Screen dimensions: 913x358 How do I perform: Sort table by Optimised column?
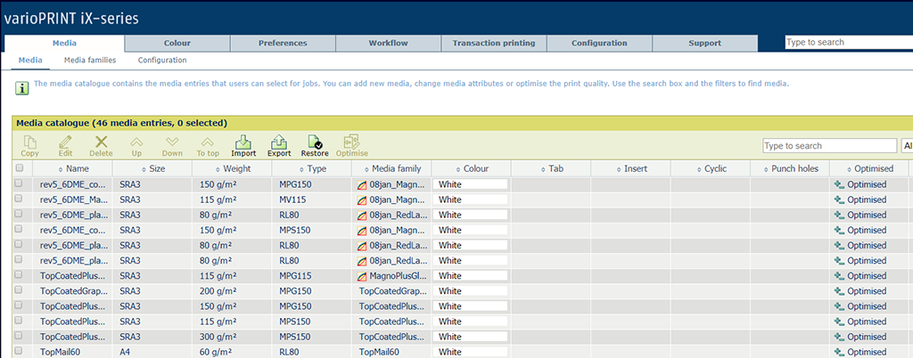[x=869, y=168]
